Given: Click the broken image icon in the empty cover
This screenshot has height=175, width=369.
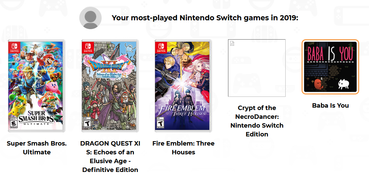Looking at the screenshot, I should 232,43.
